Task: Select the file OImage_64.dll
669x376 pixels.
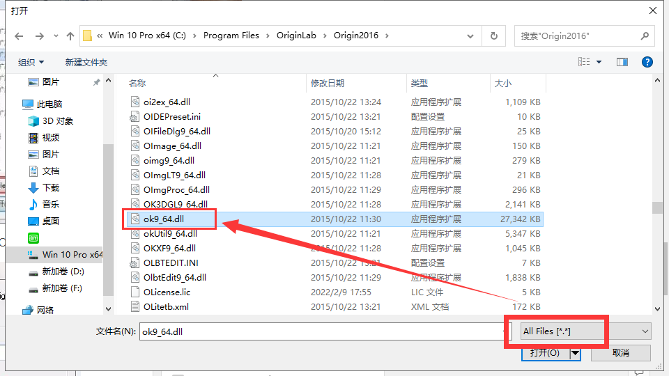Action: pos(172,146)
